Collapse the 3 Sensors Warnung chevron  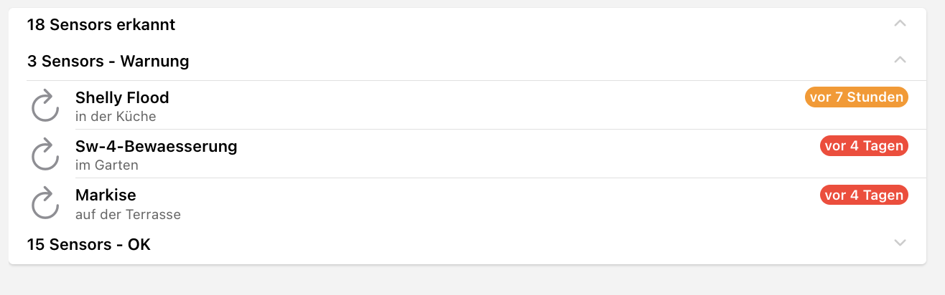tap(900, 61)
